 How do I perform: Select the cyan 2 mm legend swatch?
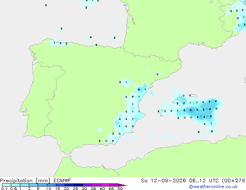click(x=34, y=185)
